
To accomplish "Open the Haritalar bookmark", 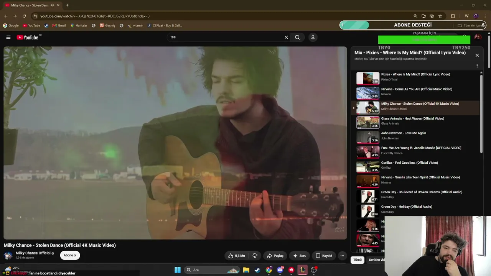I will click(x=79, y=26).
